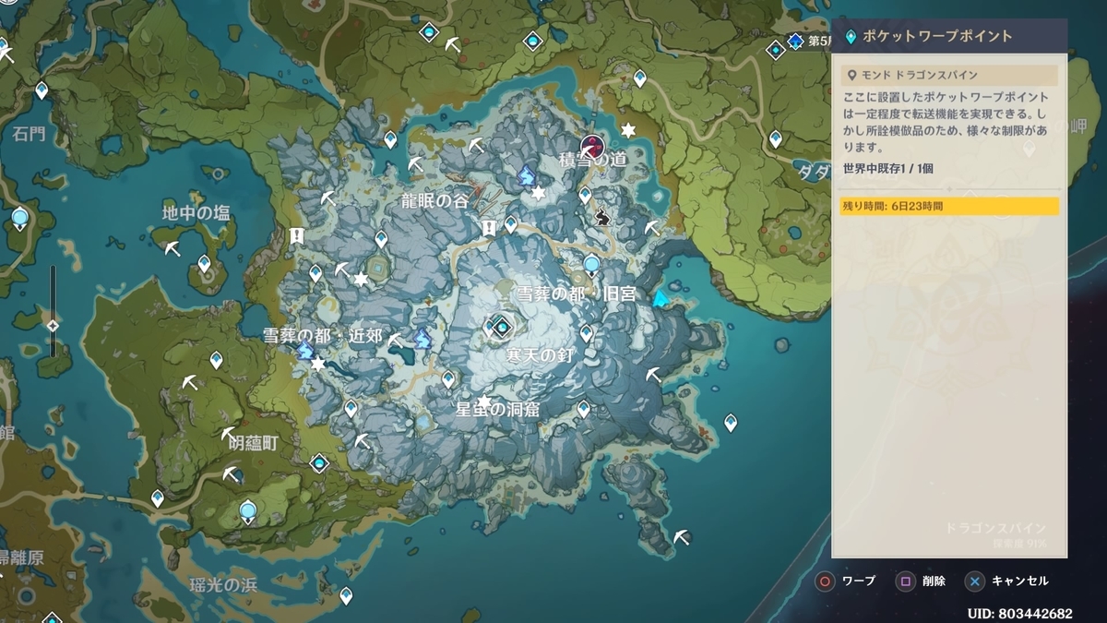Click the cyan pocket waypoint on the east coast
Image resolution: width=1107 pixels, height=623 pixels.
(661, 298)
